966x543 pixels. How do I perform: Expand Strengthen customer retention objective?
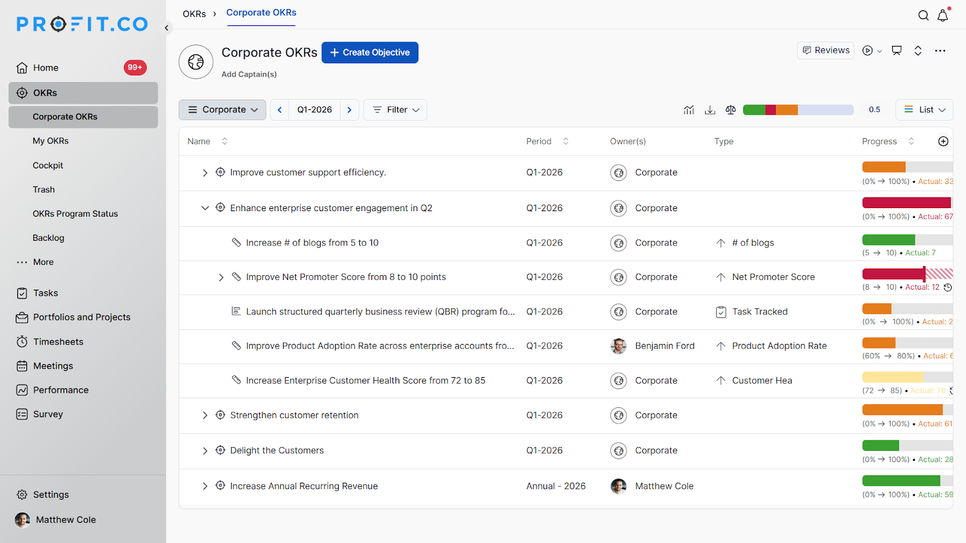205,415
